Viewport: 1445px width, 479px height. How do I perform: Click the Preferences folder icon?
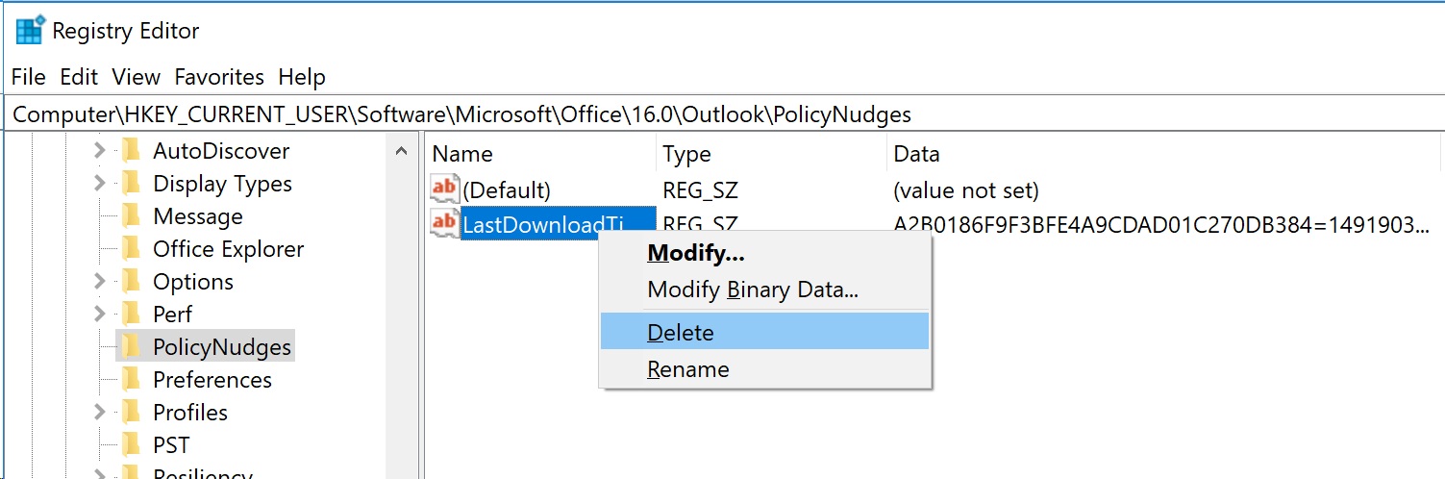(x=131, y=380)
